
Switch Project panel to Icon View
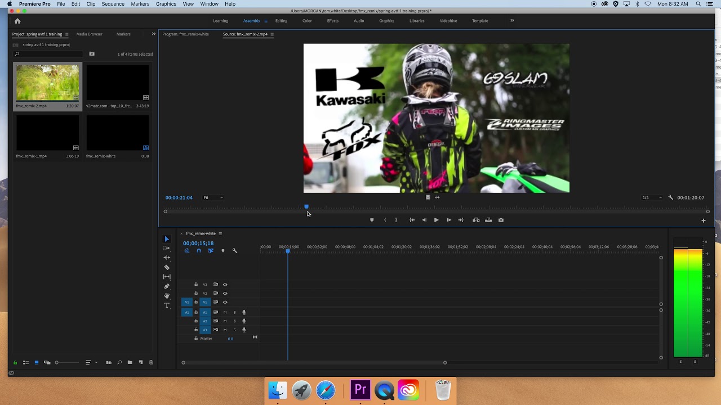(37, 362)
